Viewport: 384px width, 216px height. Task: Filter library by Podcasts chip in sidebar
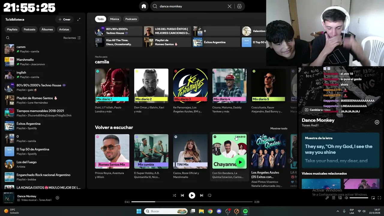[x=29, y=29]
